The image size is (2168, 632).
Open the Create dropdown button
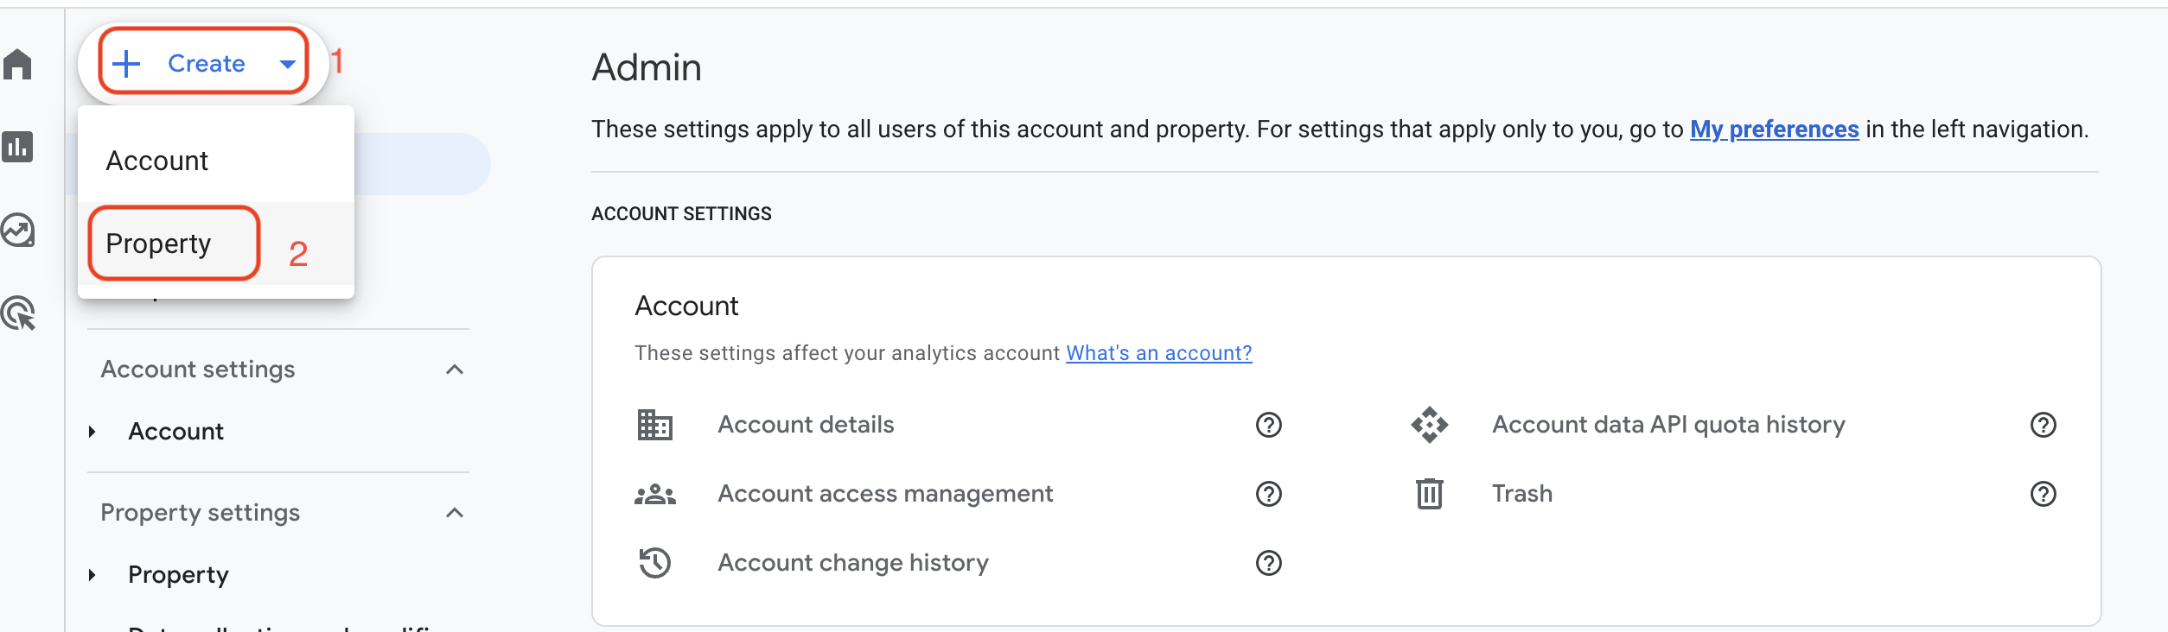(x=204, y=63)
